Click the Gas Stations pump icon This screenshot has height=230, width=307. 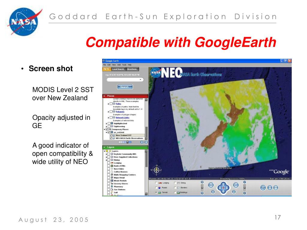(112, 189)
